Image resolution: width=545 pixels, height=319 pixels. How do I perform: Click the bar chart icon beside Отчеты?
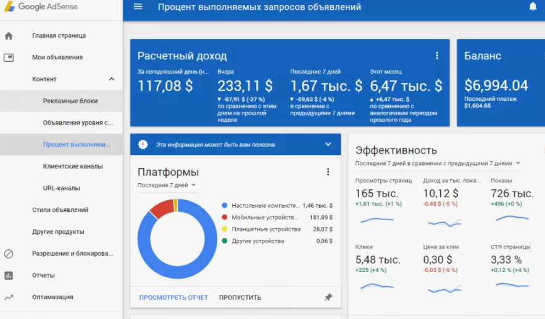pyautogui.click(x=9, y=276)
